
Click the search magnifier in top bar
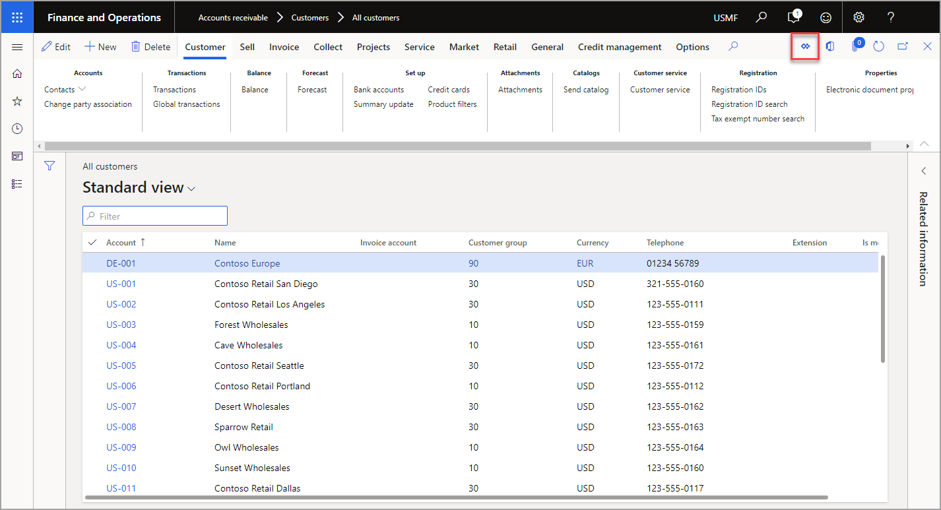click(762, 17)
